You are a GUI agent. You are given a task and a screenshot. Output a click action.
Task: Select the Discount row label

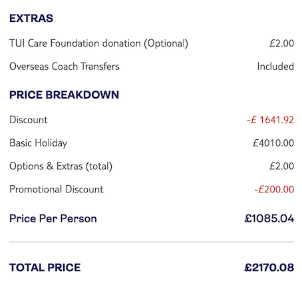click(29, 120)
